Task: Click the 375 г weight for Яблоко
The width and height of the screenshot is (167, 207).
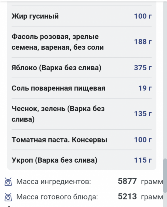Action: [143, 68]
